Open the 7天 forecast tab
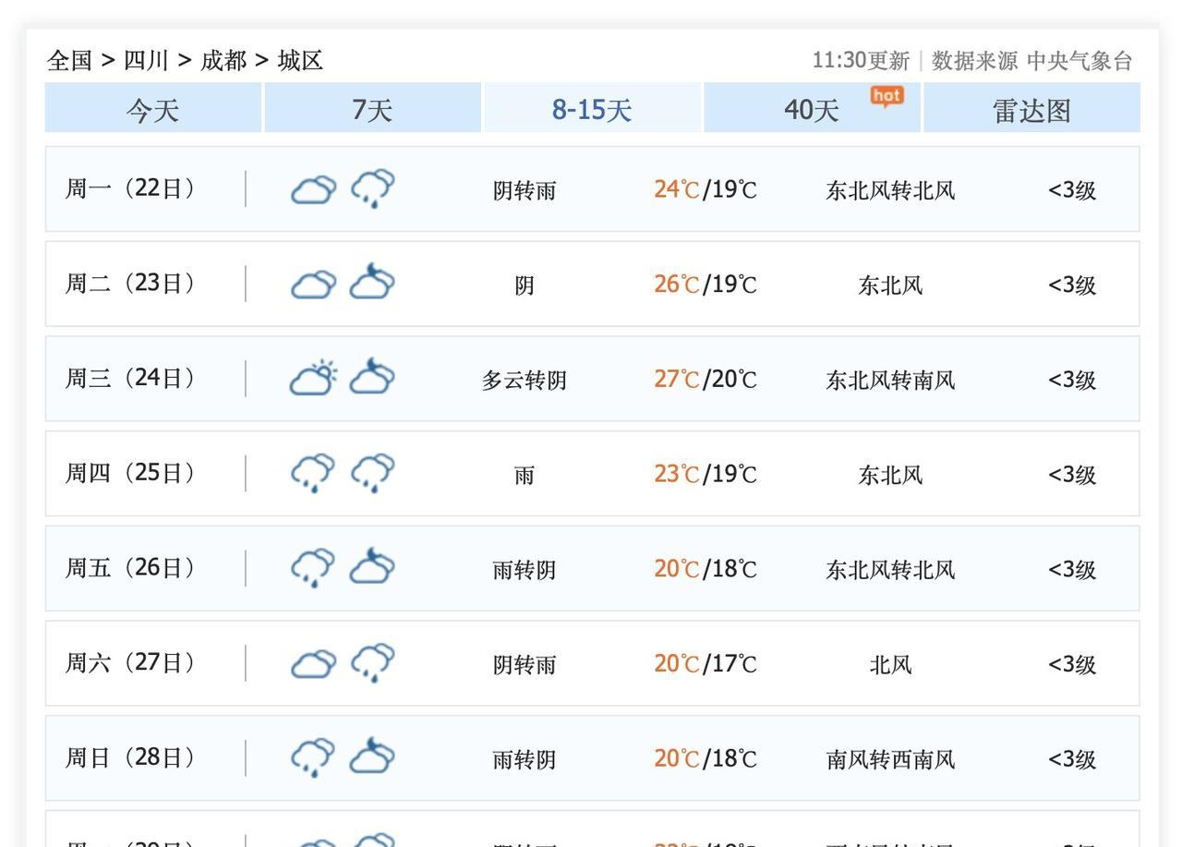Viewport: 1182px width, 847px height. 372,110
